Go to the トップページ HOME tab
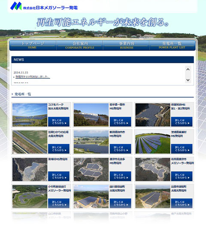The height and width of the screenshot is (226, 206). point(33,45)
